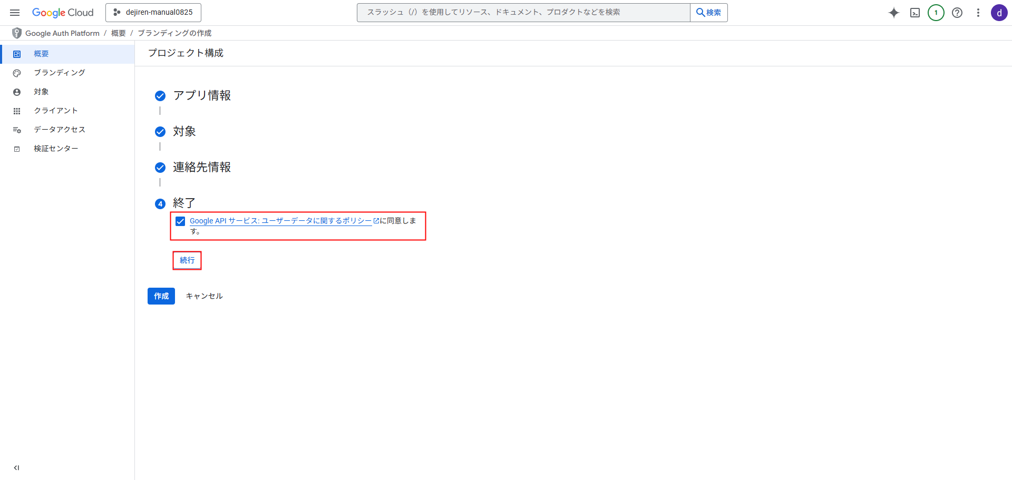Open the help question mark icon
Screen dimensions: 1012x480
tap(957, 13)
